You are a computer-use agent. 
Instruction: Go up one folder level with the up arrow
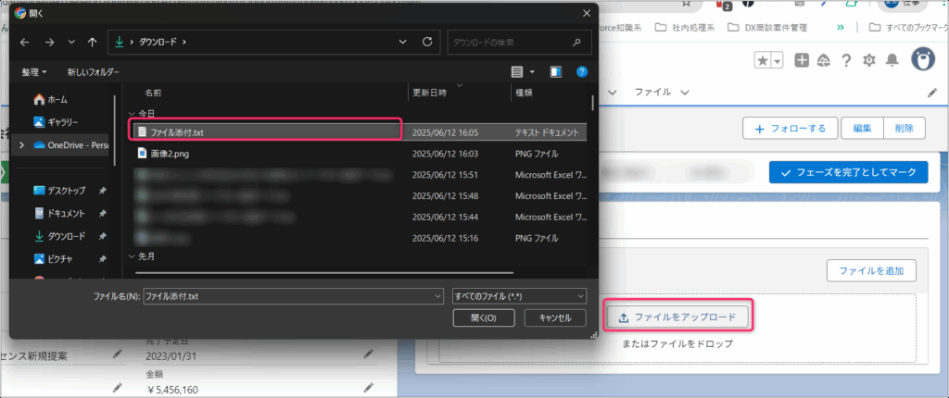[92, 43]
